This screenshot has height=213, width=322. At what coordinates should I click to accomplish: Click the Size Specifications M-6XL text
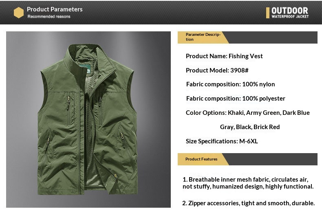pyautogui.click(x=222, y=141)
